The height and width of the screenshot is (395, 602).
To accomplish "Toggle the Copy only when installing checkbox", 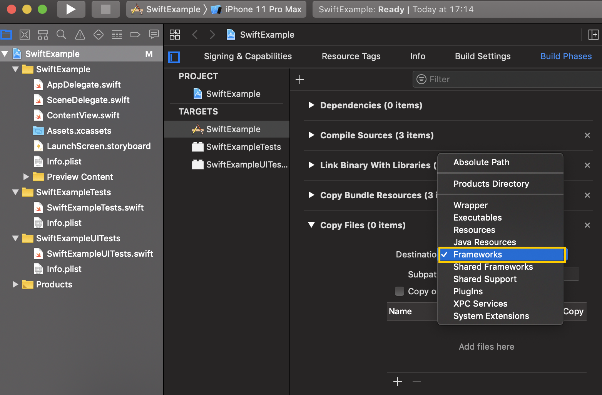I will (x=400, y=291).
